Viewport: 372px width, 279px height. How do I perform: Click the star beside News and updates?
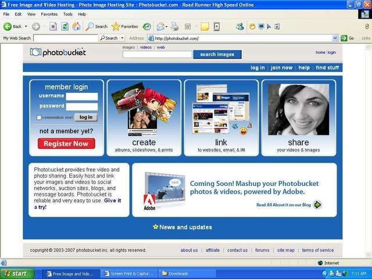click(155, 227)
